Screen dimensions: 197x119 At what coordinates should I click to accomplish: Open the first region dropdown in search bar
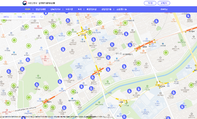pyautogui.click(x=6, y=17)
